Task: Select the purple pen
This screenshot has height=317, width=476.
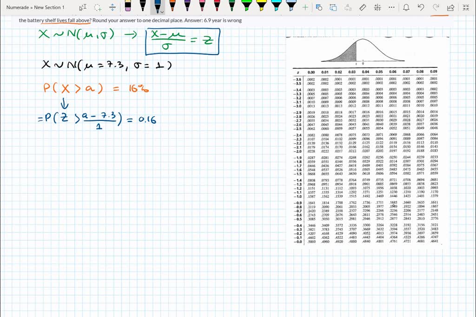Action: pyautogui.click(x=187, y=6)
